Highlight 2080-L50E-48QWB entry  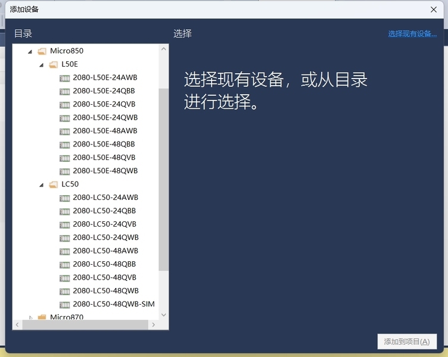coord(105,171)
